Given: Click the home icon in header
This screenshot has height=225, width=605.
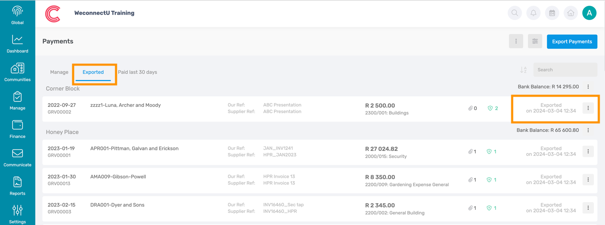Looking at the screenshot, I should 571,13.
